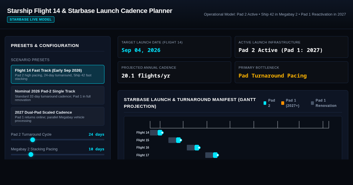Click the Flight 15 row label
This screenshot has height=185, width=353.
pyautogui.click(x=143, y=140)
